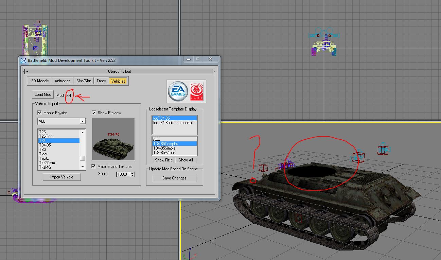Select TksMG in the vehicle list
441x260 pixels.
(x=59, y=167)
